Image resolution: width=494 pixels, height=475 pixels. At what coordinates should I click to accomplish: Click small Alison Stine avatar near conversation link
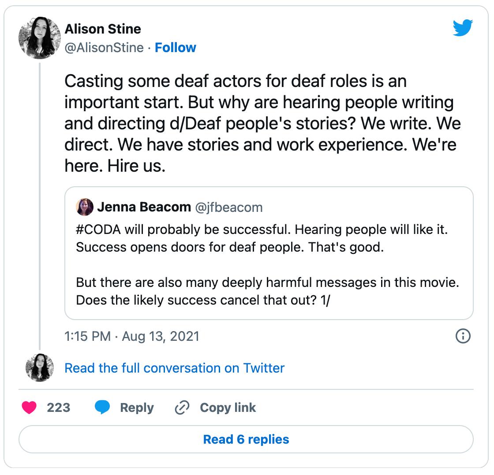39,368
